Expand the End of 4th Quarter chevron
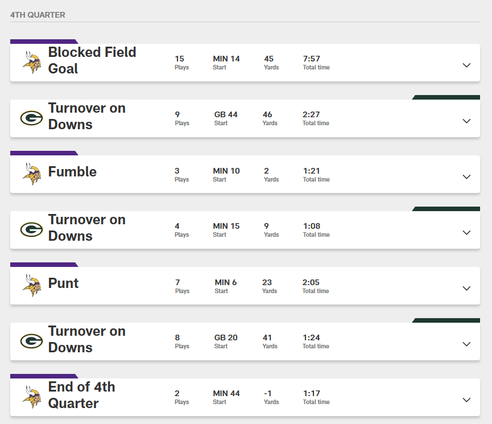The height and width of the screenshot is (424, 492). [x=466, y=400]
